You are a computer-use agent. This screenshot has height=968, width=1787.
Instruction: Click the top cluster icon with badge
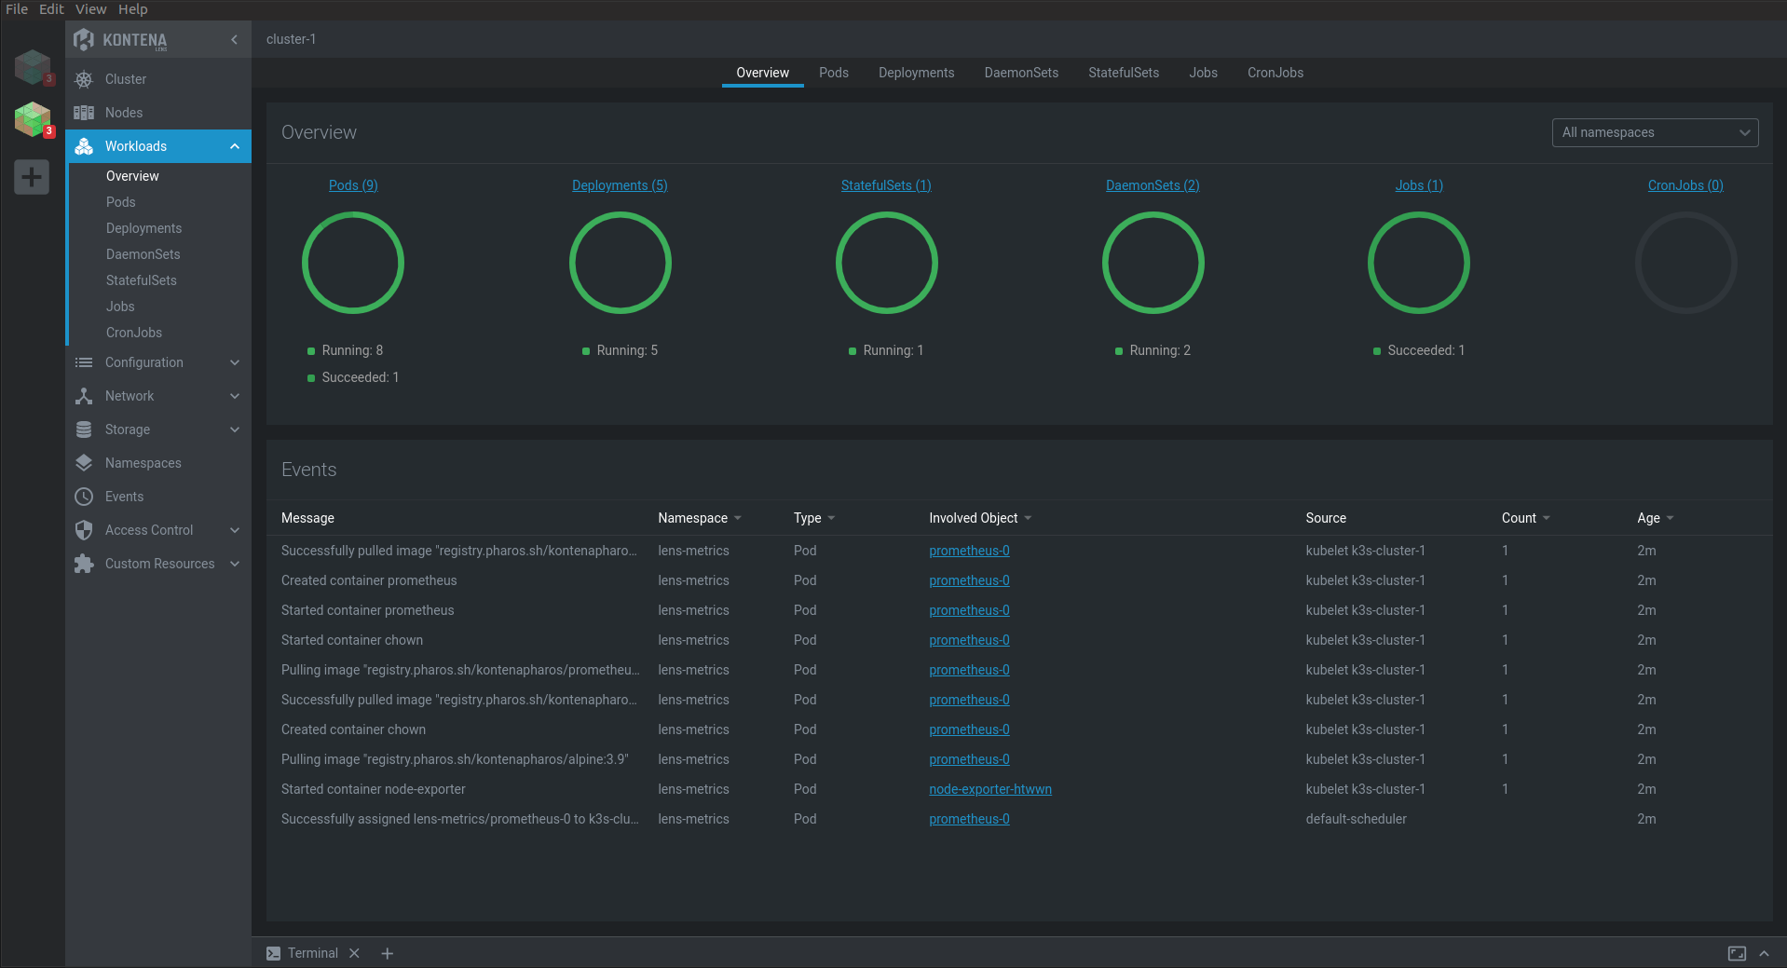coord(32,66)
